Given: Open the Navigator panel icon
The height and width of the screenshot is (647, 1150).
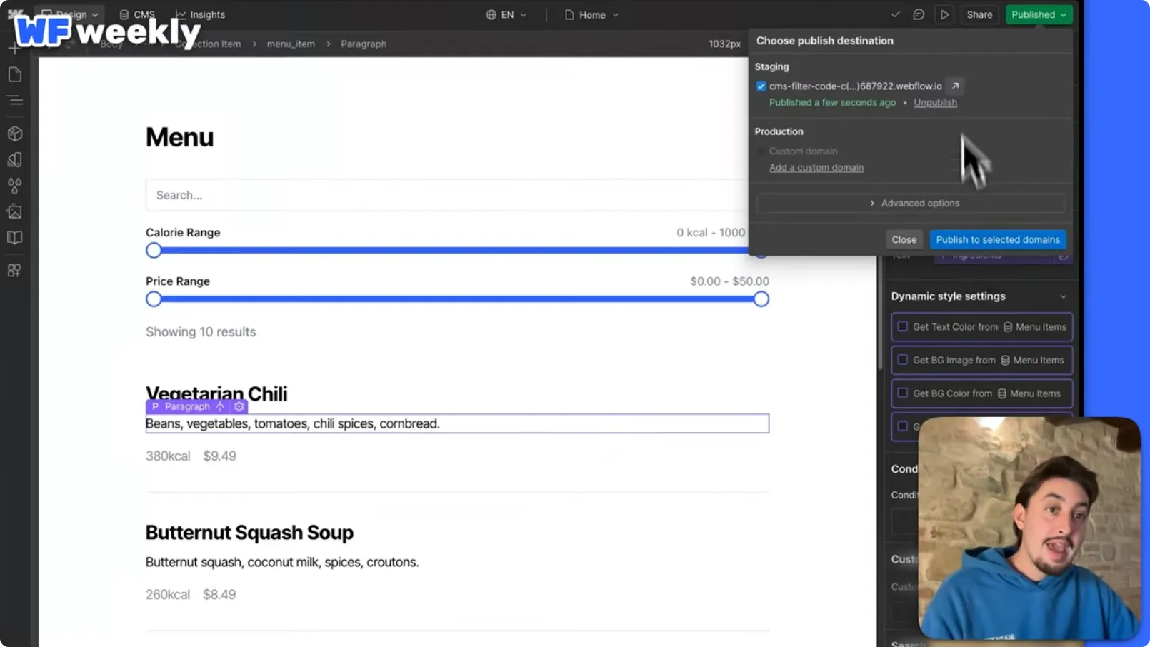Looking at the screenshot, I should coord(14,101).
